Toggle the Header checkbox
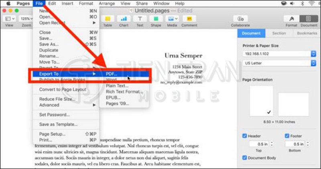This screenshot has width=321, height=169. point(244,136)
